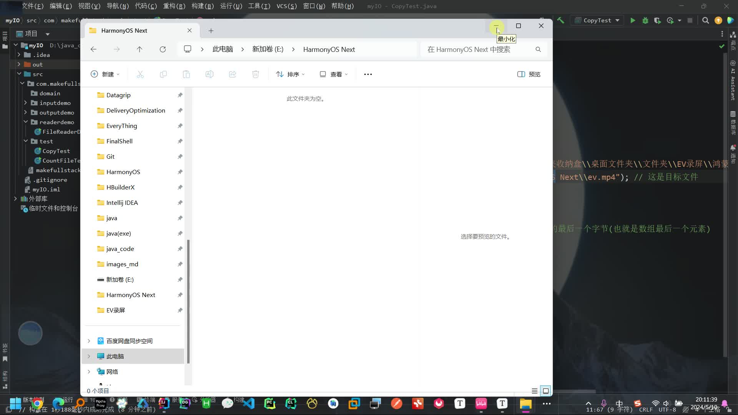This screenshot has width=738, height=415.
Task: Run CopyTest with the green play icon
Action: [633, 20]
